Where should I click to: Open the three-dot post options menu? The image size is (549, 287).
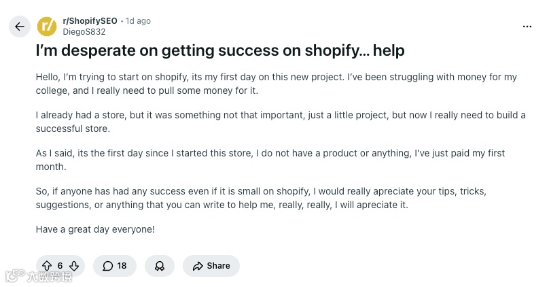pyautogui.click(x=527, y=27)
